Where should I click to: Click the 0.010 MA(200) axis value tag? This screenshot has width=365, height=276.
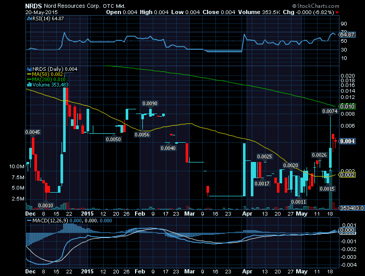[347, 106]
